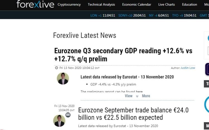Click the Justin Low author link

pyautogui.click(x=188, y=68)
